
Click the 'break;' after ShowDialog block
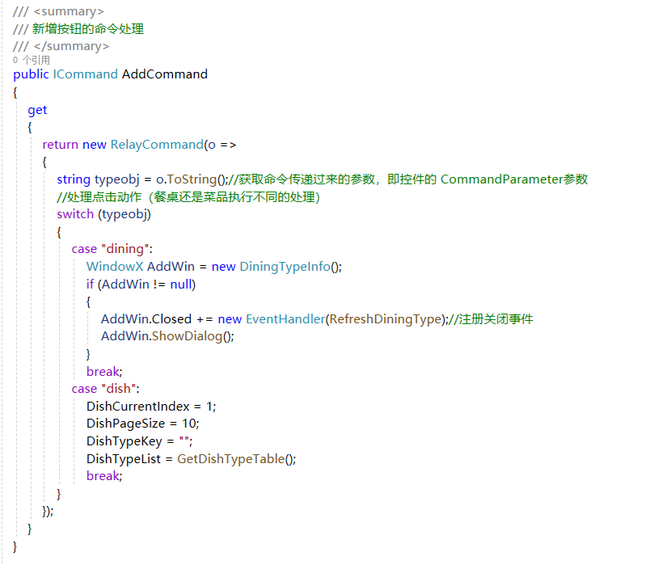point(104,372)
